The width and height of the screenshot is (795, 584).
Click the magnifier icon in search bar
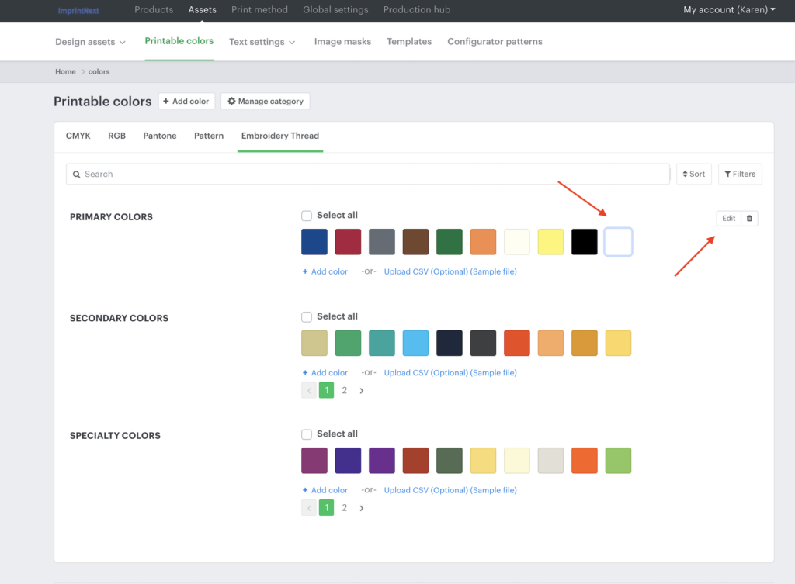[x=77, y=175]
